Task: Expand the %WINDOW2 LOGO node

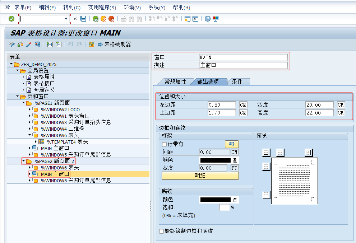Action: click(29, 109)
